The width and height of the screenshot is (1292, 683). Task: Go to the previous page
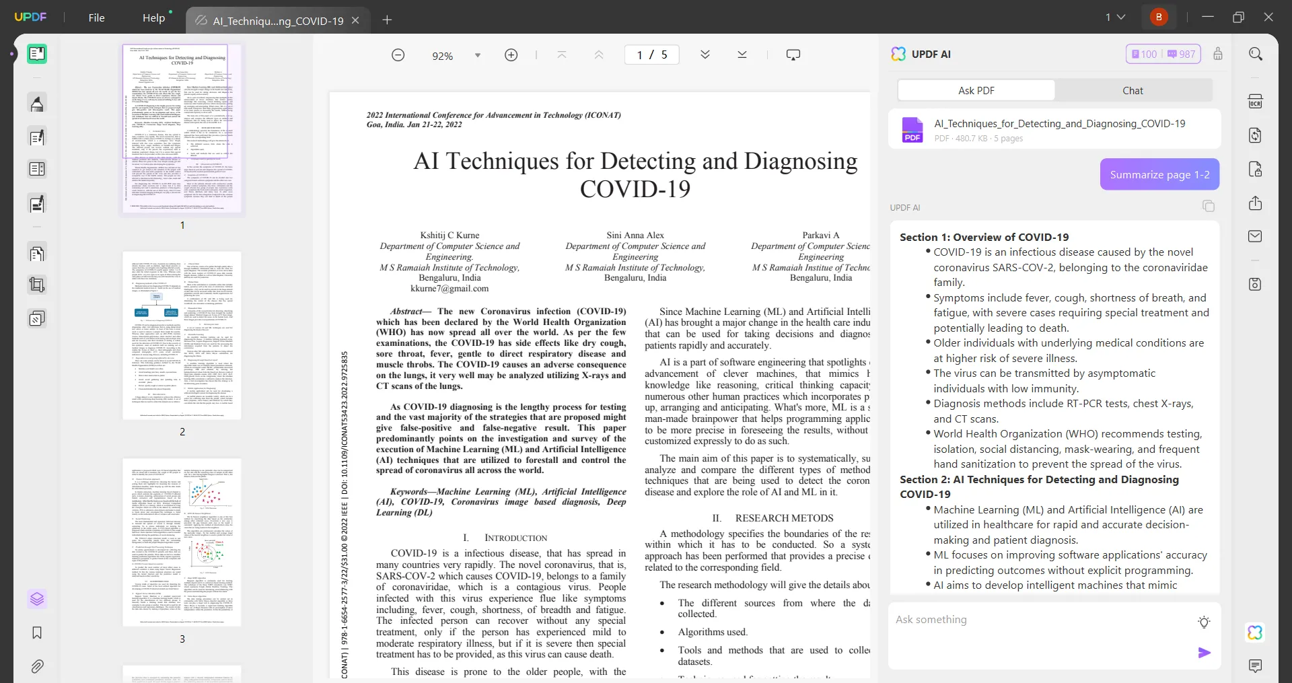tap(599, 55)
